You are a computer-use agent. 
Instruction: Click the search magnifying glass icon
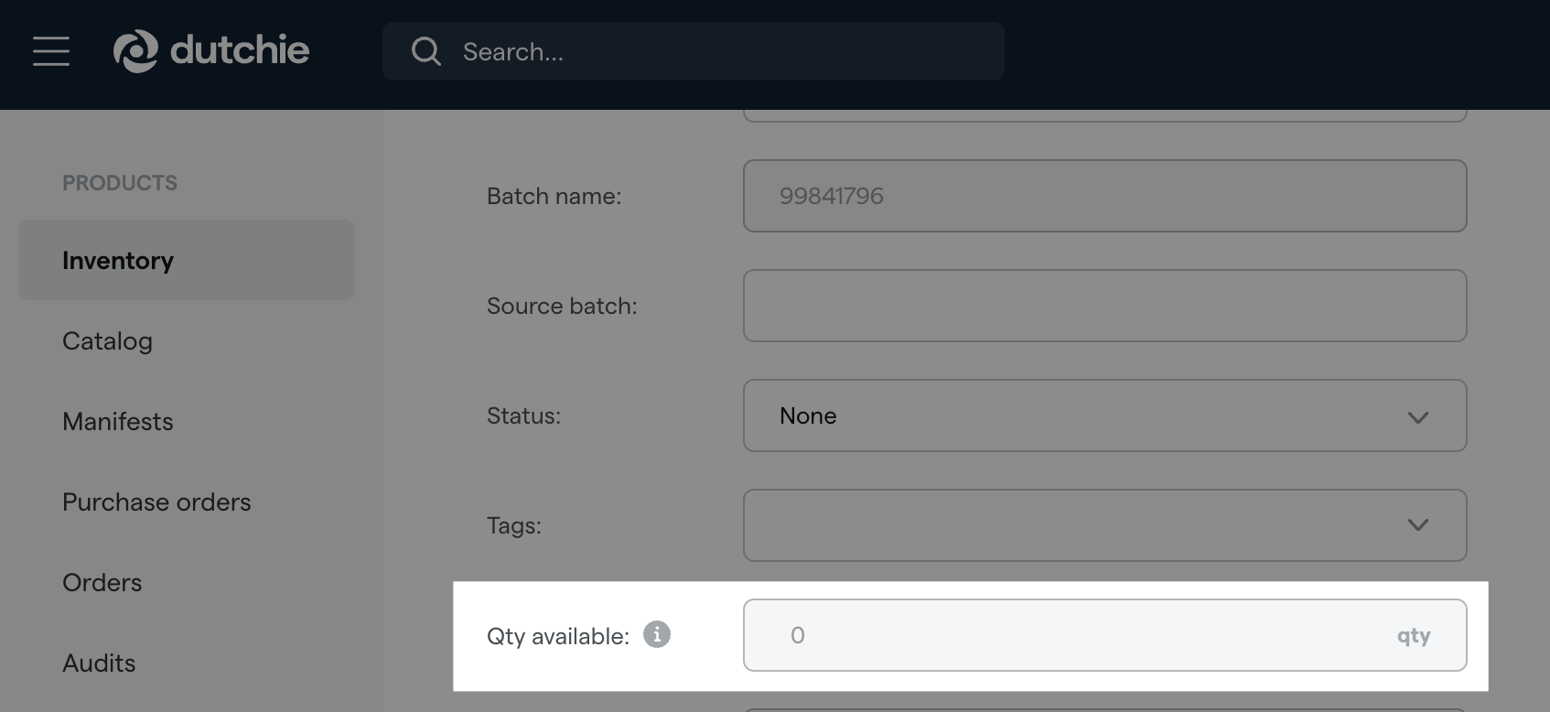[425, 51]
